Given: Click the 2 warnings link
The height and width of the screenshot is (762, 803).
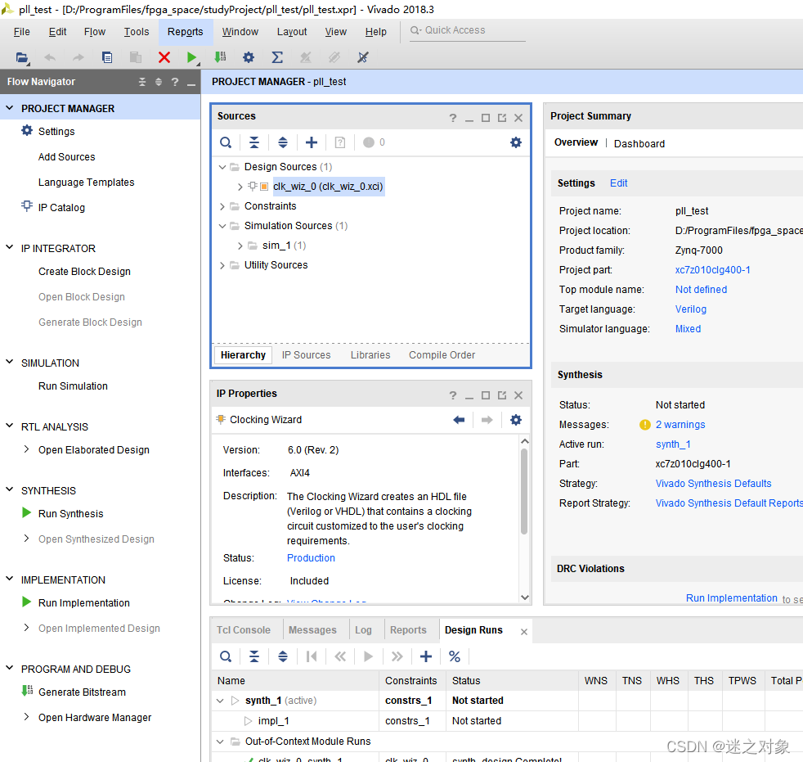Looking at the screenshot, I should (x=680, y=425).
